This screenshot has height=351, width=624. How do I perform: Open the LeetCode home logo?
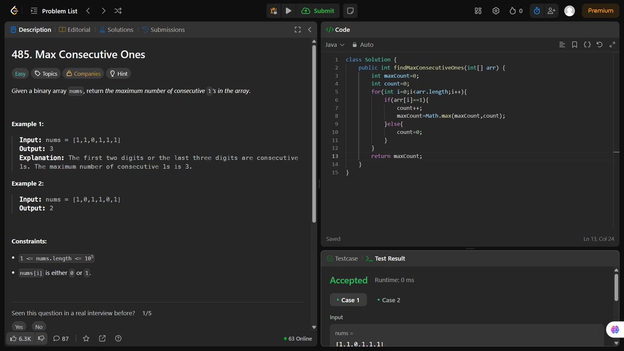click(x=14, y=10)
